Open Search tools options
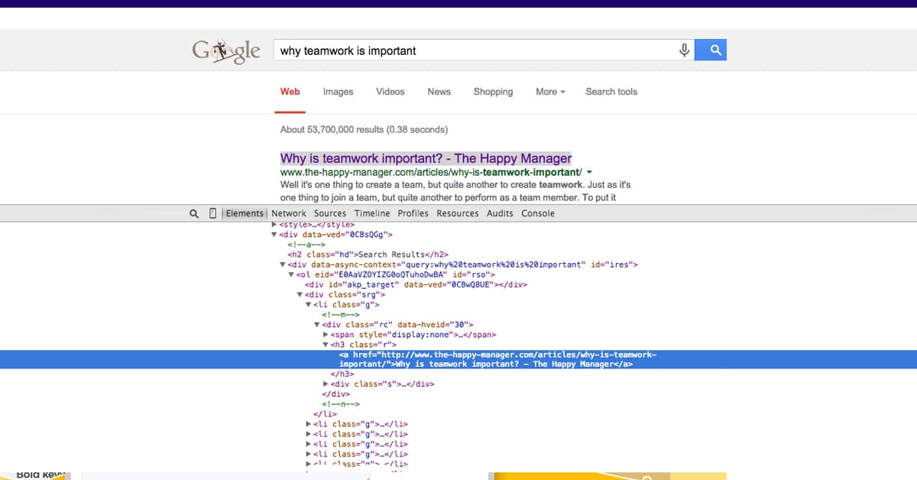The image size is (917, 480). [611, 92]
